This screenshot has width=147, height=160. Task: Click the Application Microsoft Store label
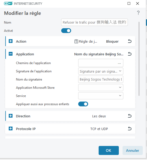click(35, 88)
